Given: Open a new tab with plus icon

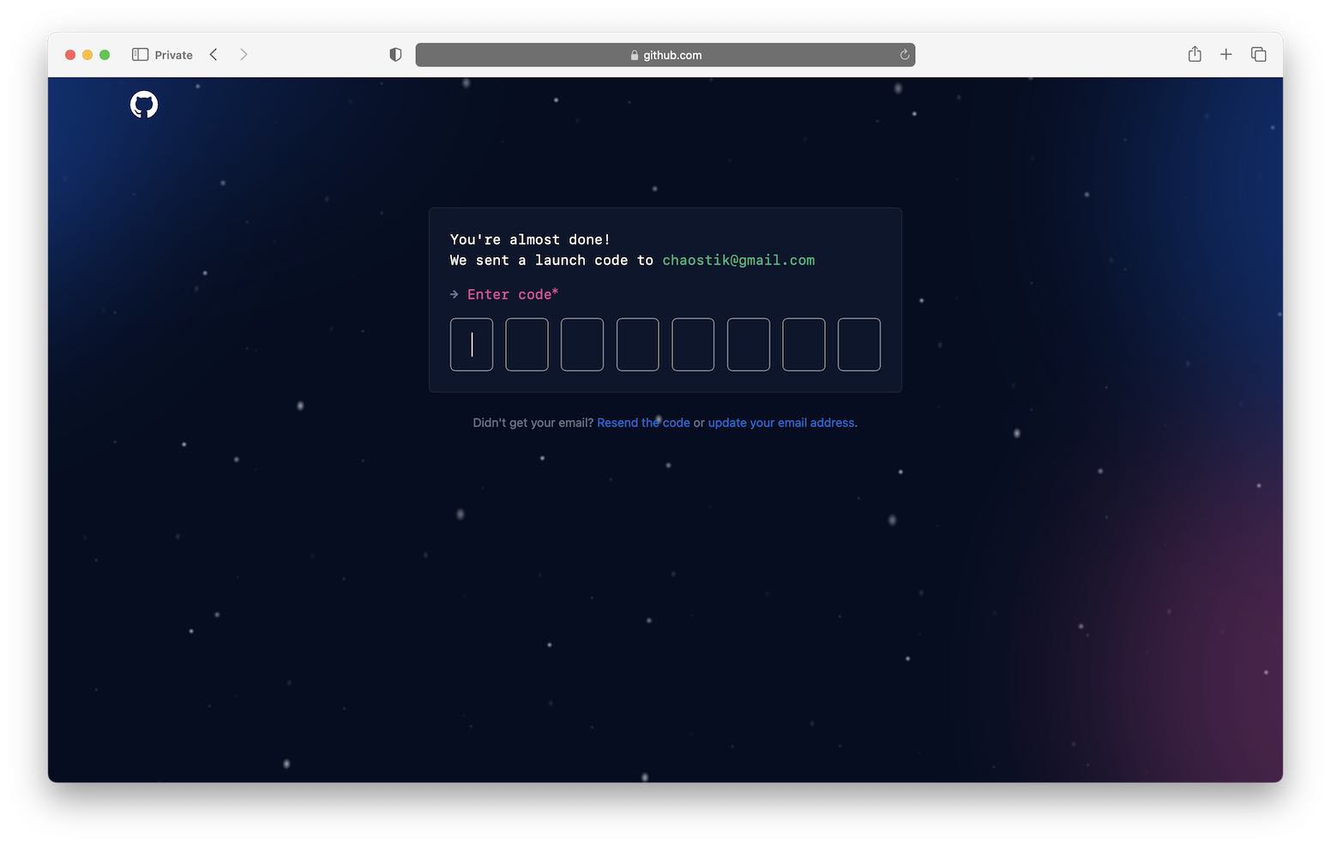Looking at the screenshot, I should pyautogui.click(x=1226, y=55).
